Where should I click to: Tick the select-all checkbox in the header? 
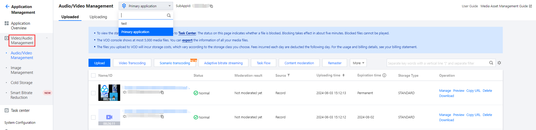pos(93,76)
